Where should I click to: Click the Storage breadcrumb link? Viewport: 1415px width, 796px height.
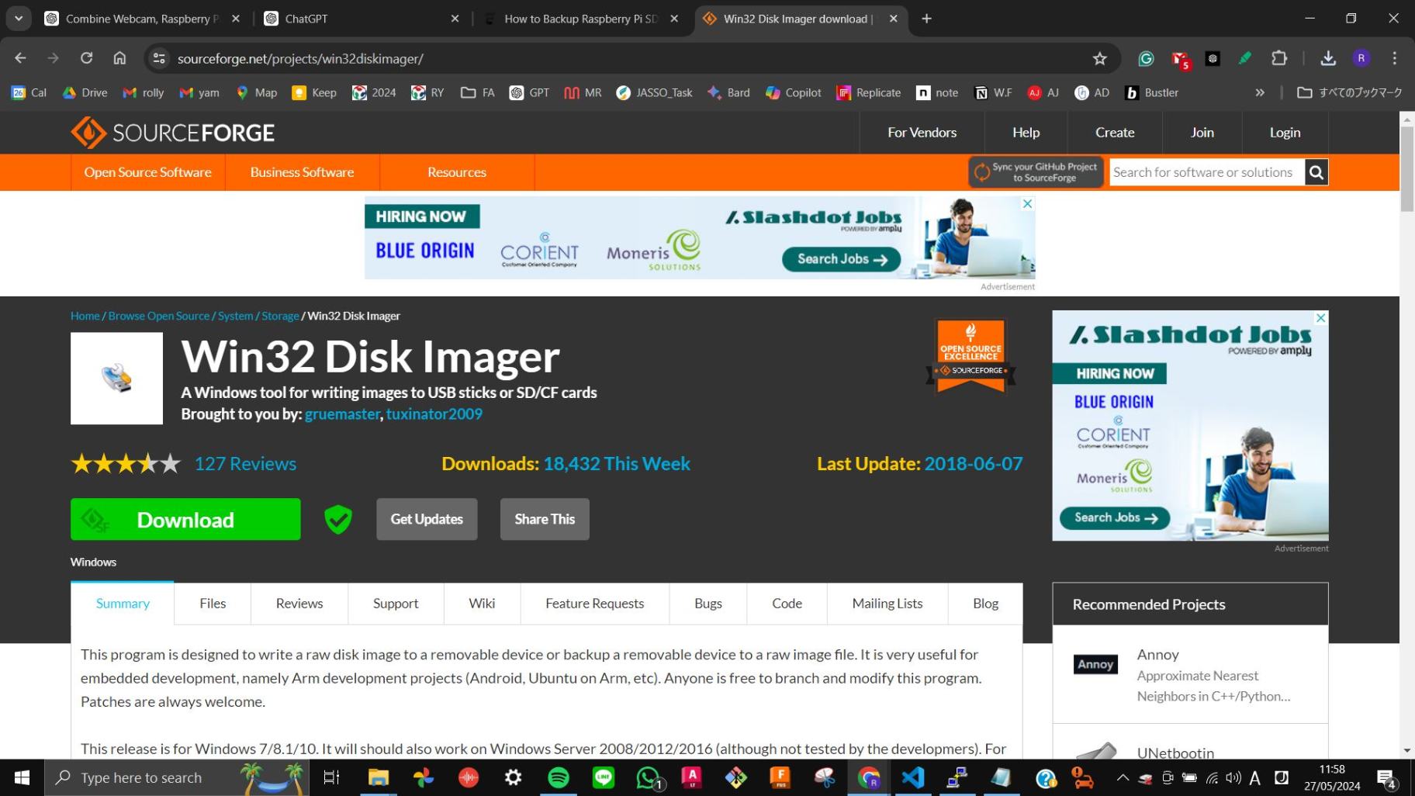tap(280, 316)
